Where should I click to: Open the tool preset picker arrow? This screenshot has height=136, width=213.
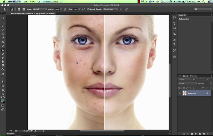(8, 9)
